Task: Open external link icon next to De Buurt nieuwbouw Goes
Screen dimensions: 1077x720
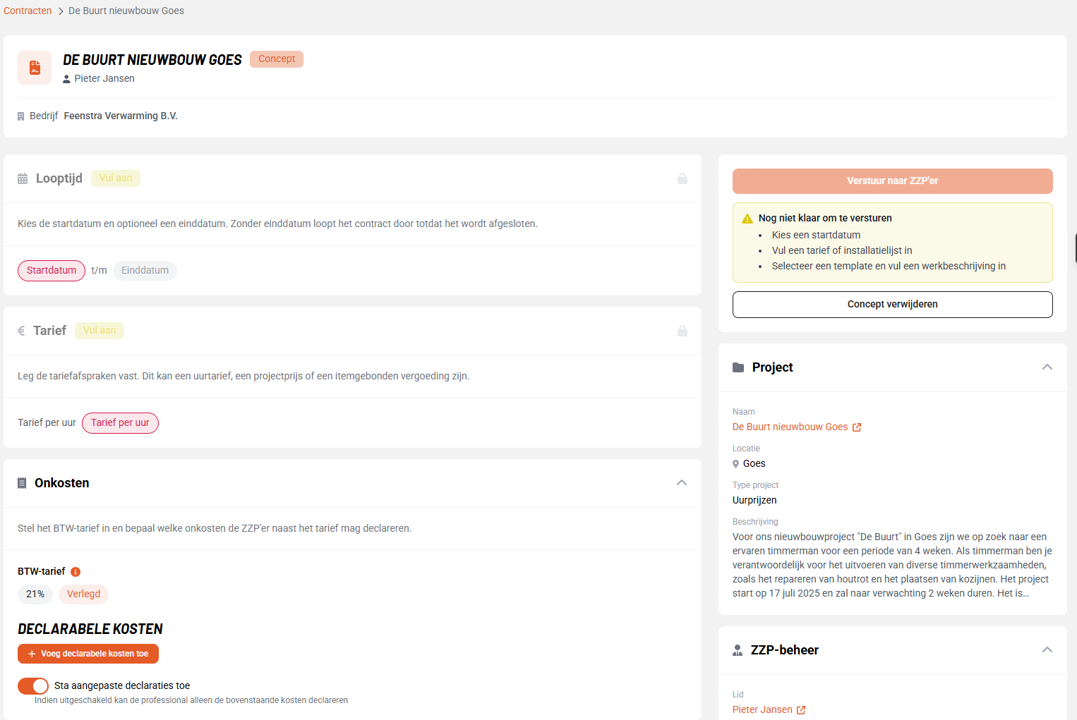Action: [857, 427]
